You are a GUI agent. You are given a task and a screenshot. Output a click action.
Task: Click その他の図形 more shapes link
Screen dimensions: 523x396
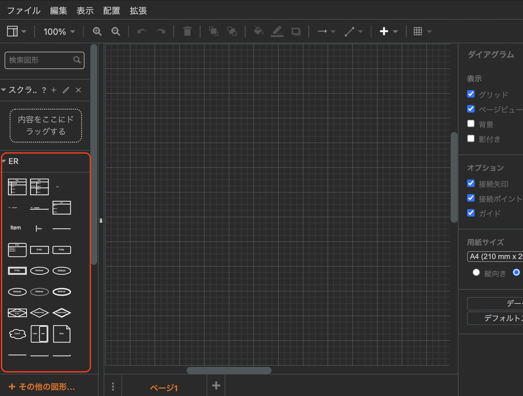pos(42,386)
